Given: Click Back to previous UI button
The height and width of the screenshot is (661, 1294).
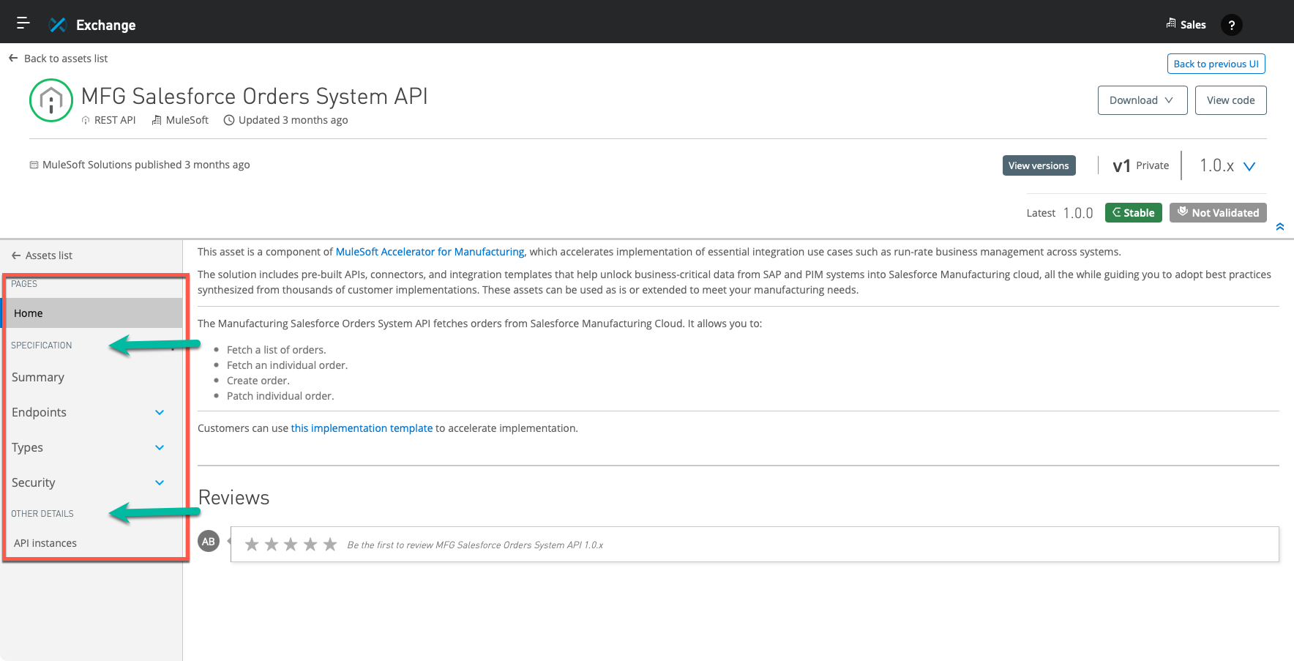Looking at the screenshot, I should (x=1216, y=64).
